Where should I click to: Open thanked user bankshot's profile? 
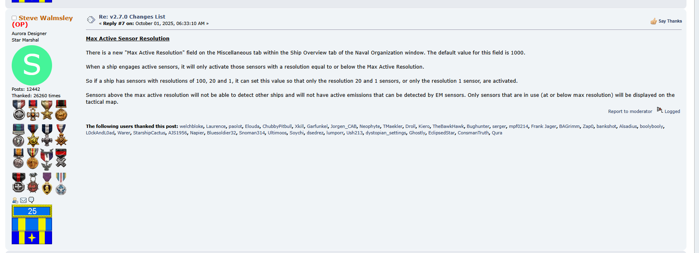tap(606, 126)
